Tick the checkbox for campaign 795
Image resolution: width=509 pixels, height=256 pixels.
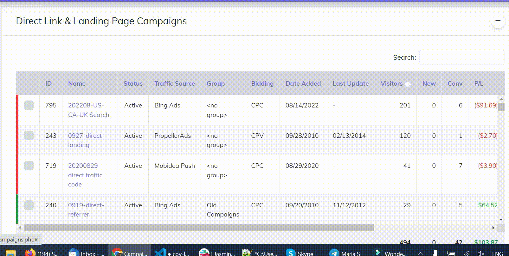(29, 106)
